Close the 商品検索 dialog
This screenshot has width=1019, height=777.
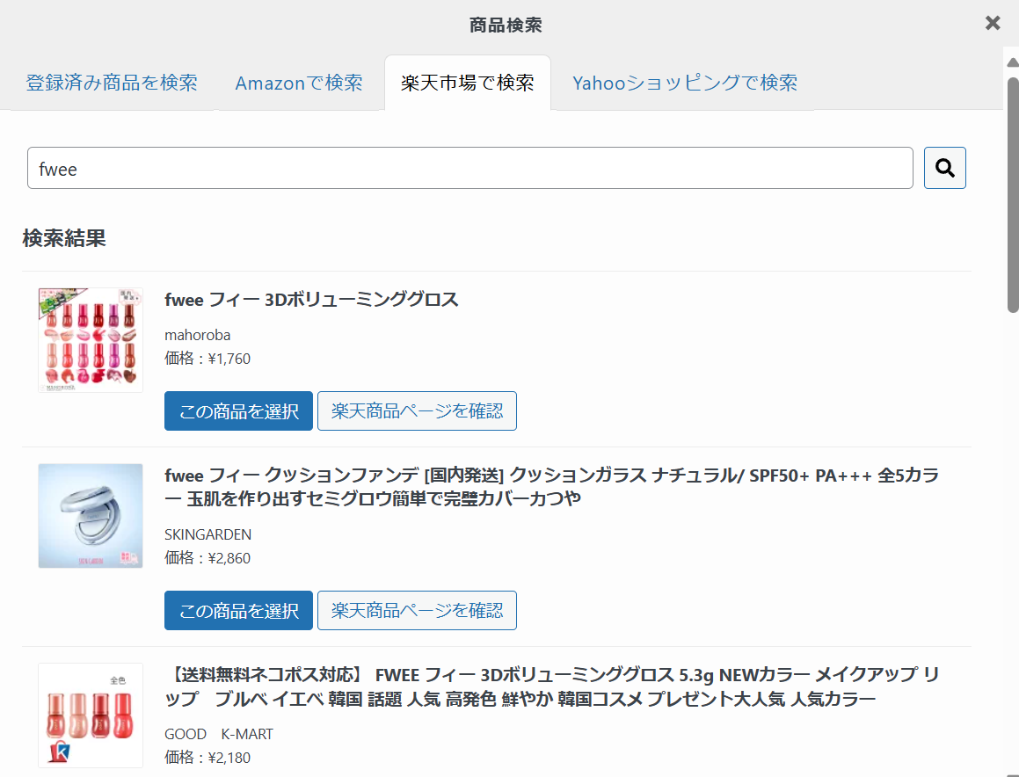[x=993, y=24]
